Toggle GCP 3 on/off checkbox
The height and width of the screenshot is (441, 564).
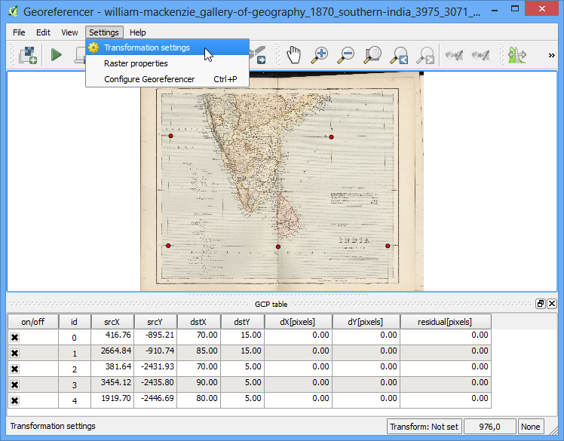15,385
